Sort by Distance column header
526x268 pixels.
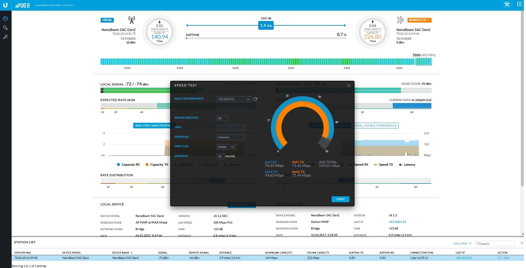tap(225, 253)
